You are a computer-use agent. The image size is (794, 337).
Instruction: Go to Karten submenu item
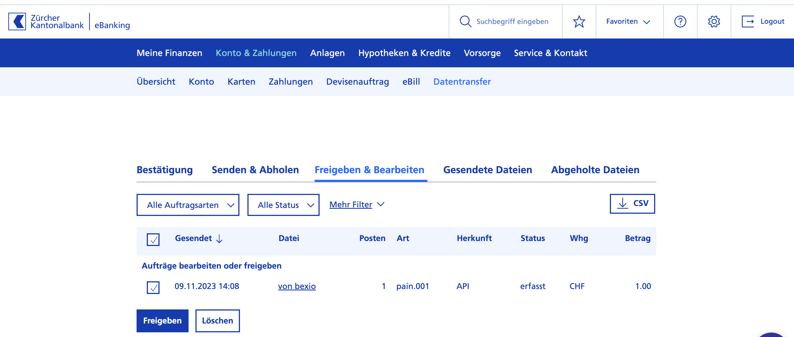(241, 81)
